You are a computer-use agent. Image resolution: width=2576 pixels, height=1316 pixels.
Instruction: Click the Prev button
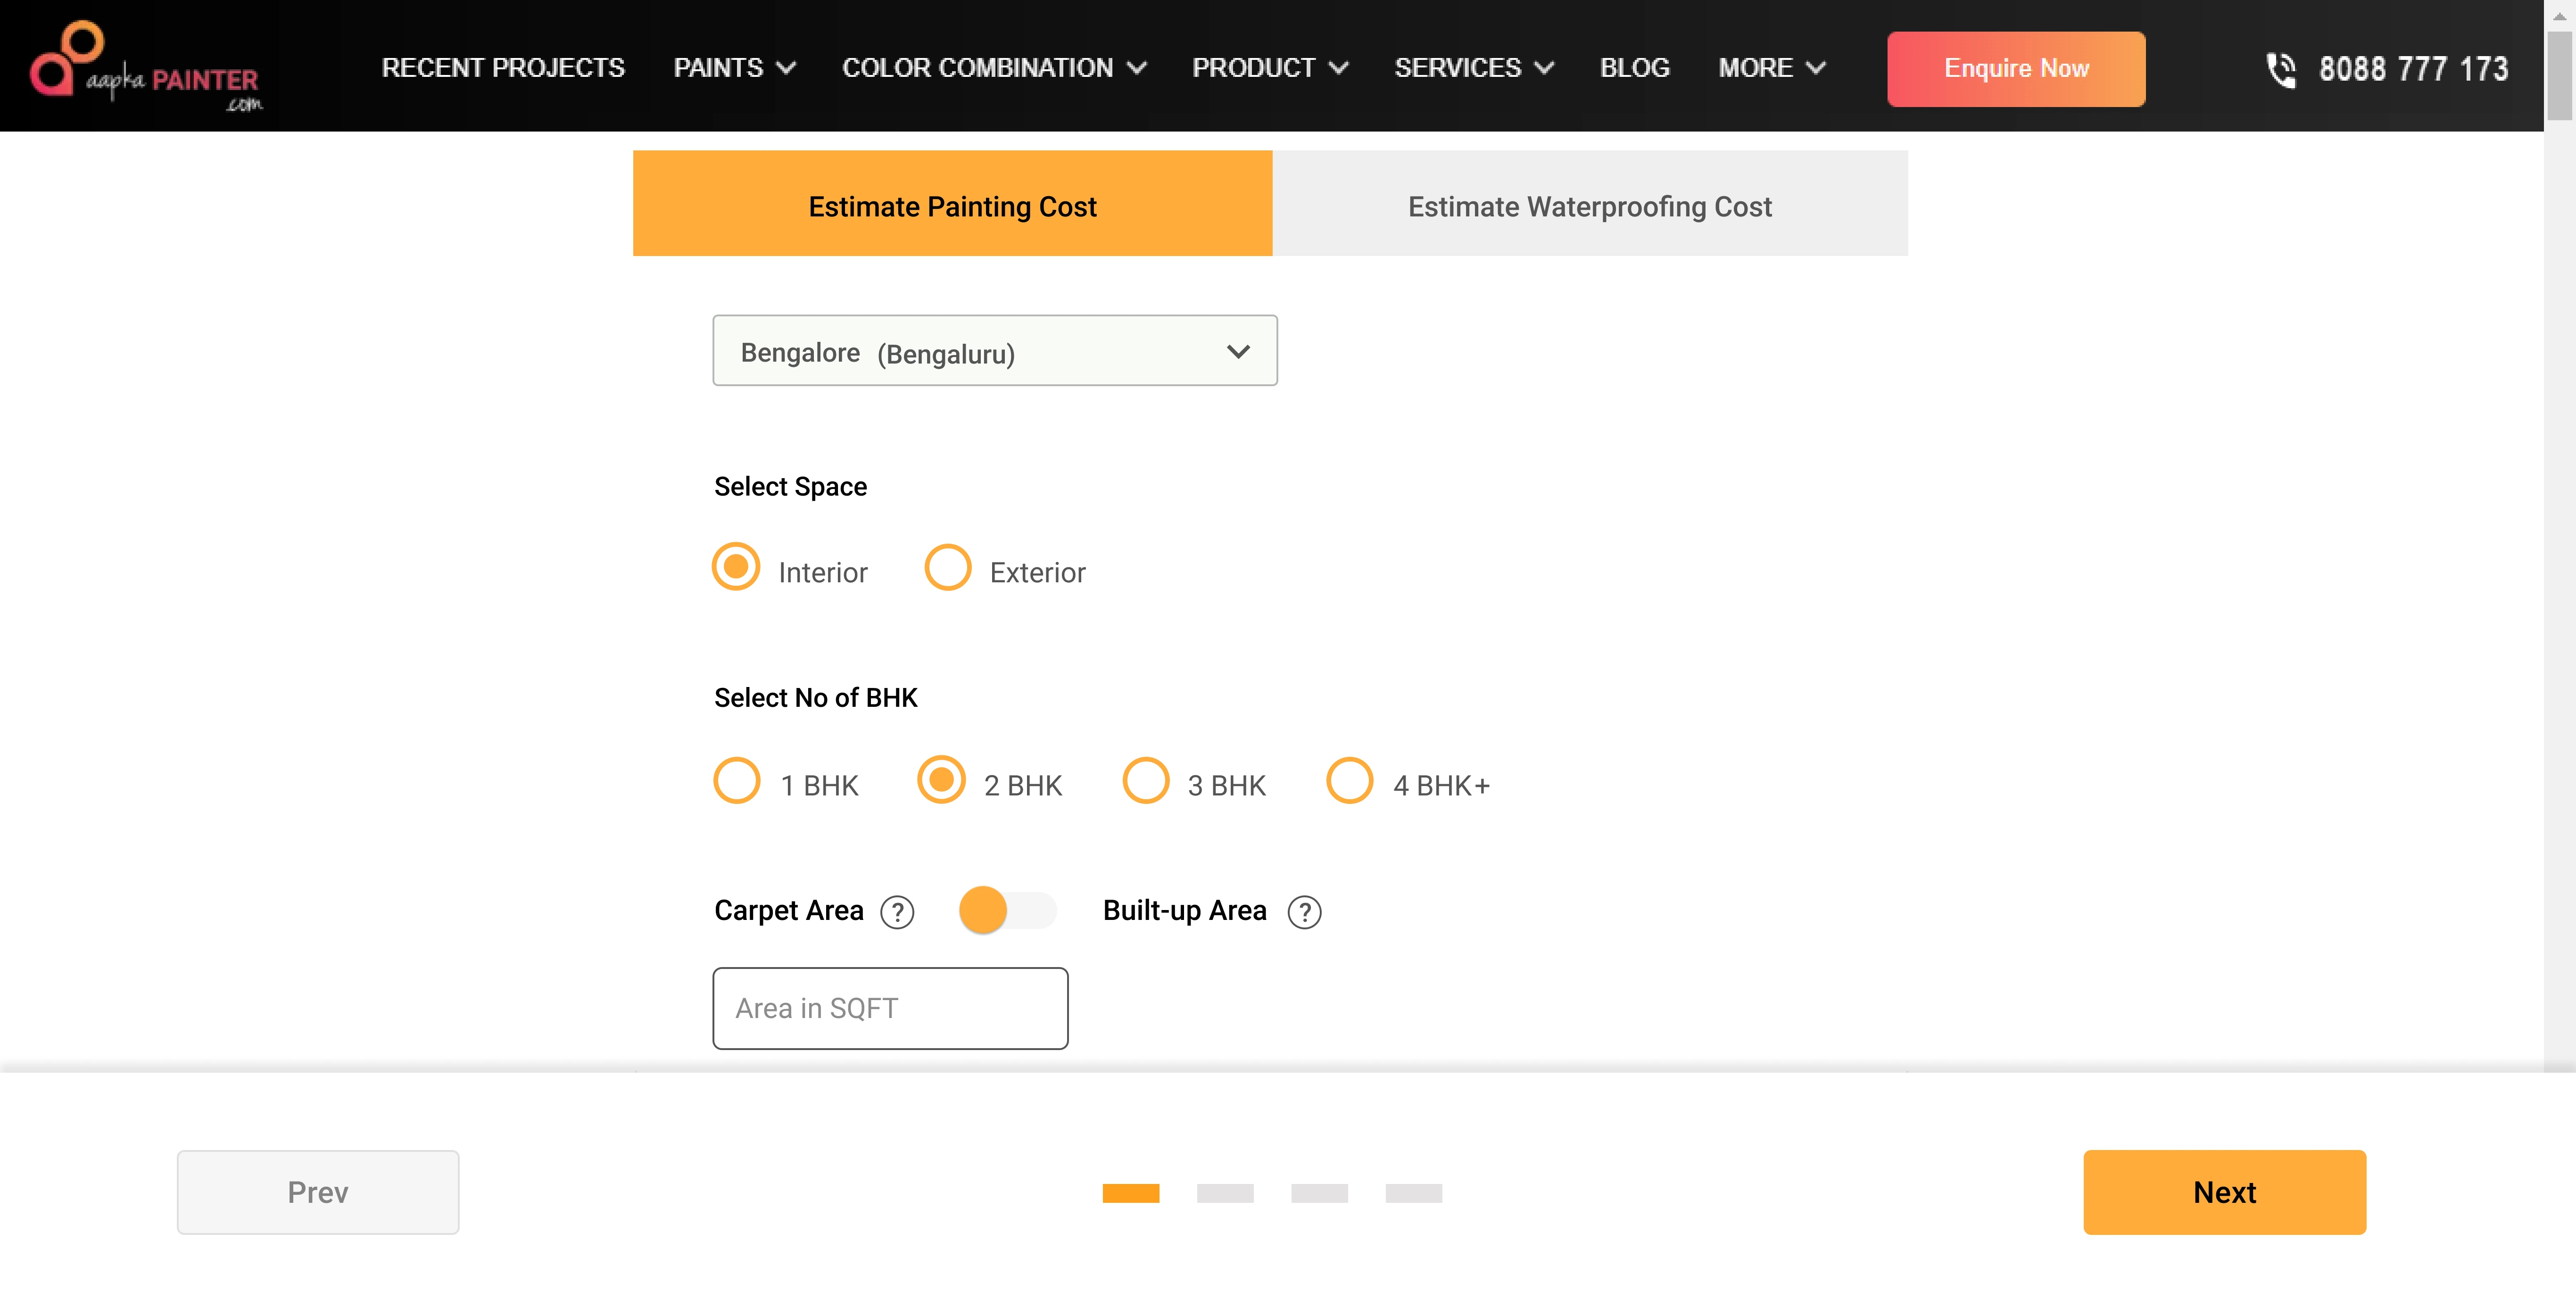[x=318, y=1192]
